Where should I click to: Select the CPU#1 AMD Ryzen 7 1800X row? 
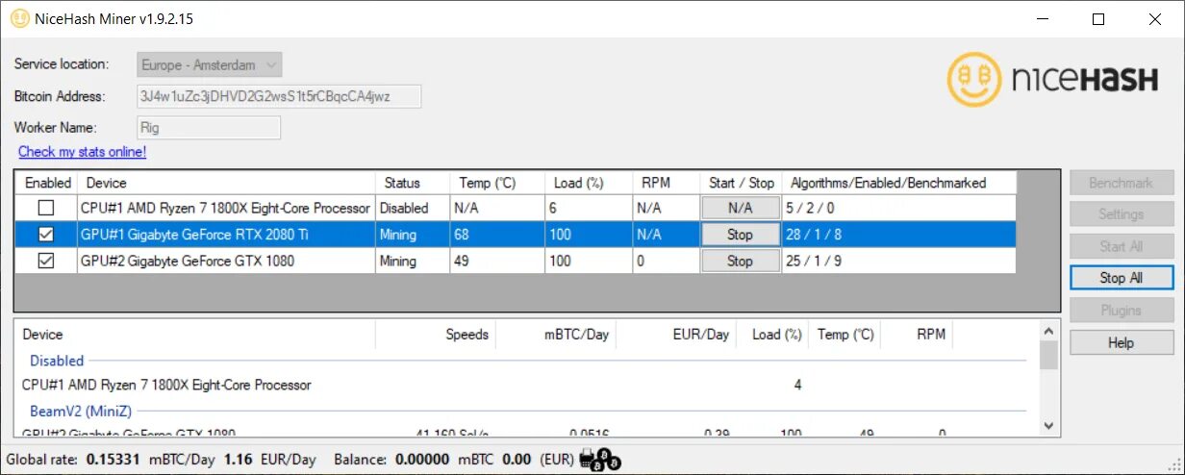tap(516, 208)
